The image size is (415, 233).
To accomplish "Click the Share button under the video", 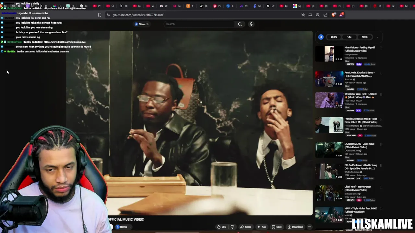I will (x=246, y=227).
